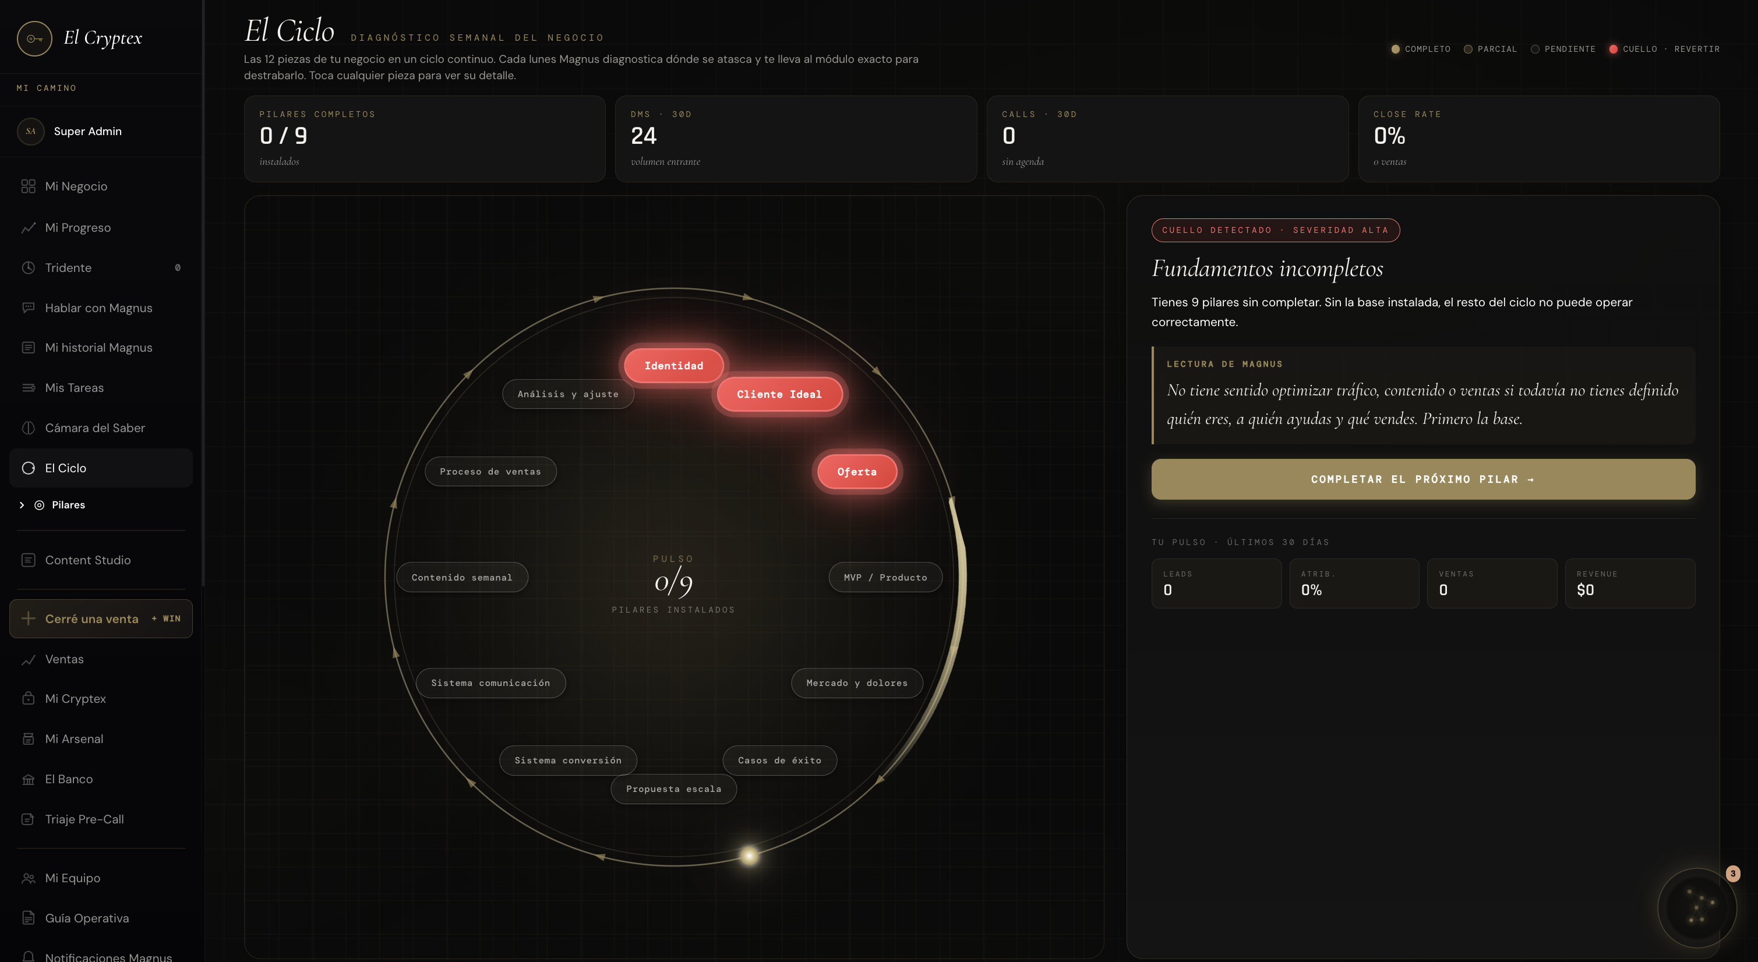Click the Pilares target icon
Image resolution: width=1758 pixels, height=962 pixels.
39,505
